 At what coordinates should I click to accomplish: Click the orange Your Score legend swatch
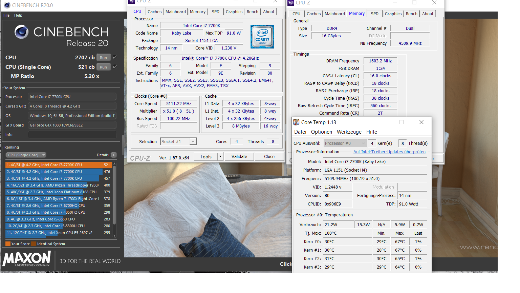pos(8,244)
